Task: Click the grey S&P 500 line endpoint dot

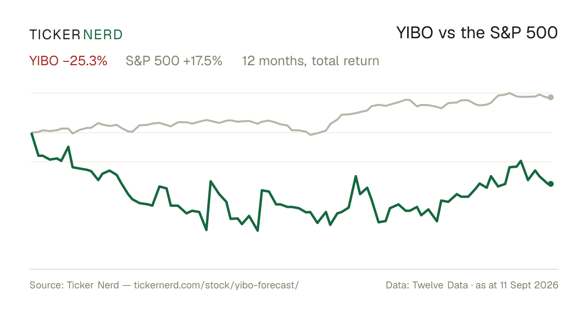Action: (551, 97)
